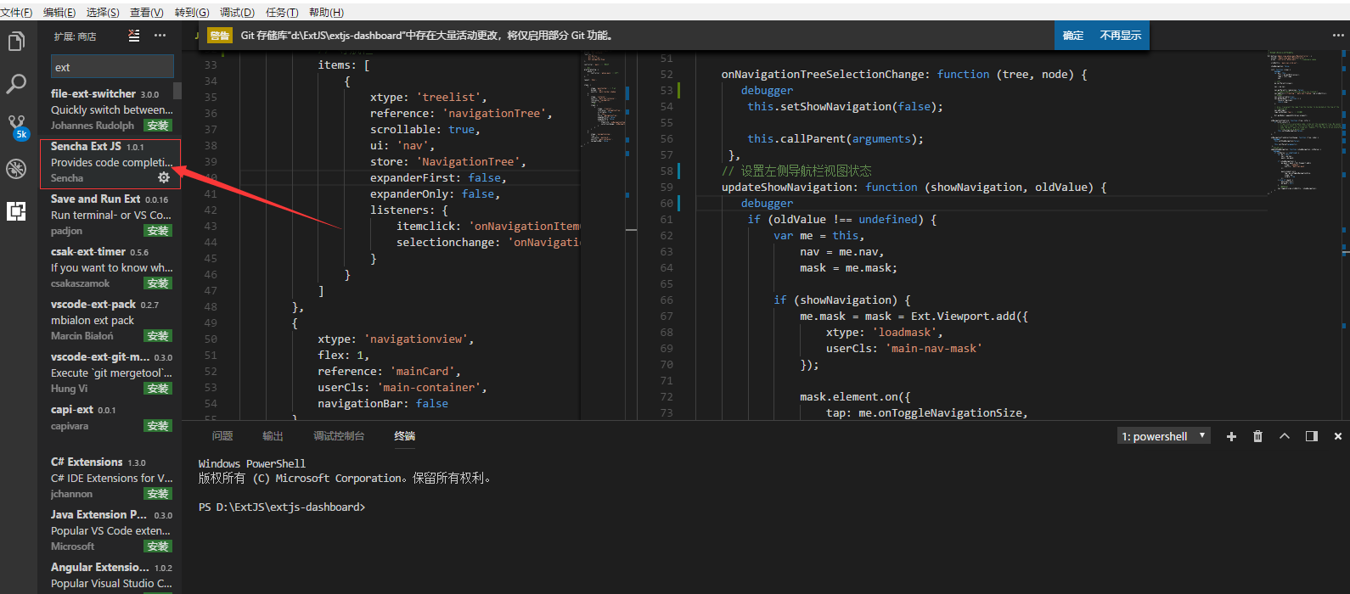Image resolution: width=1350 pixels, height=594 pixels.
Task: Install the vscode-ext-pack extension
Action: (x=158, y=336)
